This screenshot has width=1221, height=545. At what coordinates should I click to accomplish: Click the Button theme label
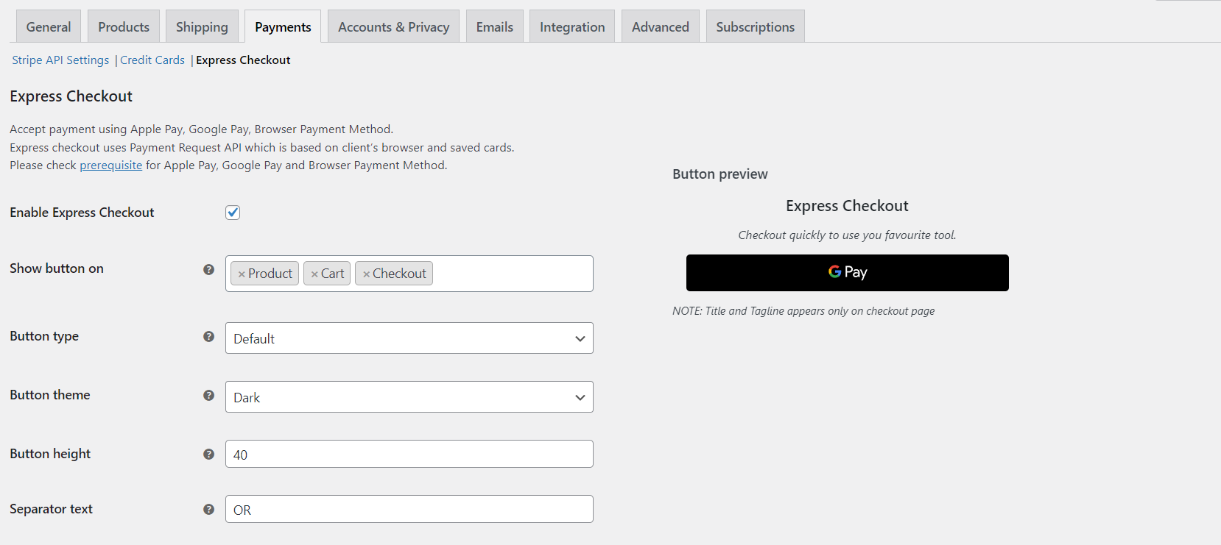tap(50, 395)
